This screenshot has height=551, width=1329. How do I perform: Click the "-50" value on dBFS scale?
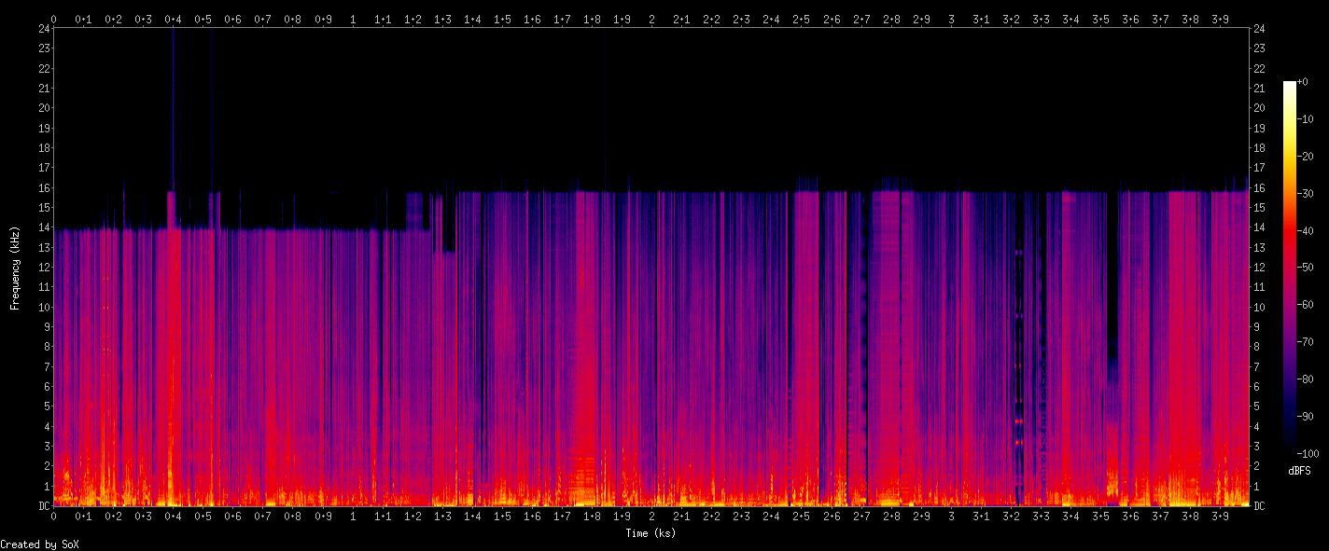pyautogui.click(x=1307, y=268)
